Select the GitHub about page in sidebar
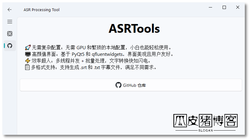The image size is (249, 139). [x=10, y=46]
